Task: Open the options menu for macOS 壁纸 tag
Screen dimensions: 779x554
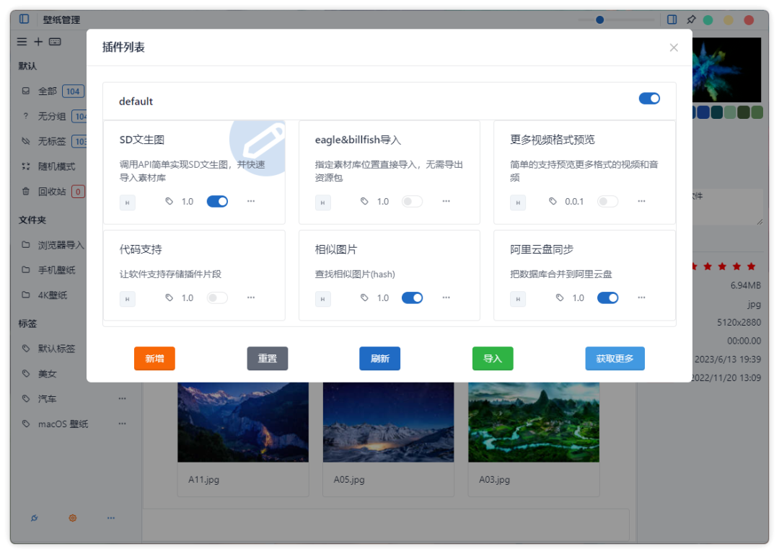Action: (122, 424)
